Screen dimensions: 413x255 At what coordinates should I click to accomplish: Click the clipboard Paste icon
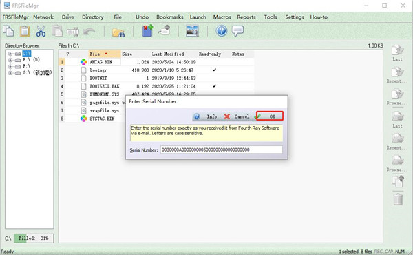tap(25, 31)
